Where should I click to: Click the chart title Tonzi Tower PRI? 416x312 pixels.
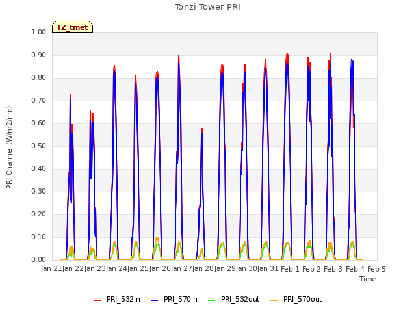click(207, 7)
